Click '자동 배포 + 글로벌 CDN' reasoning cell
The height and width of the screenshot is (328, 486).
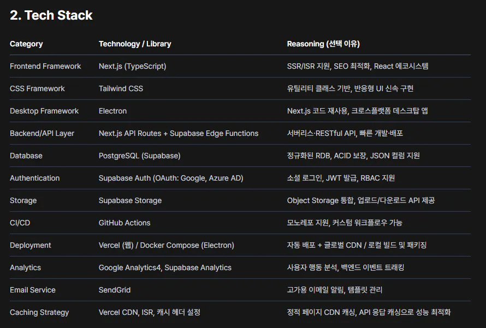[x=357, y=245]
